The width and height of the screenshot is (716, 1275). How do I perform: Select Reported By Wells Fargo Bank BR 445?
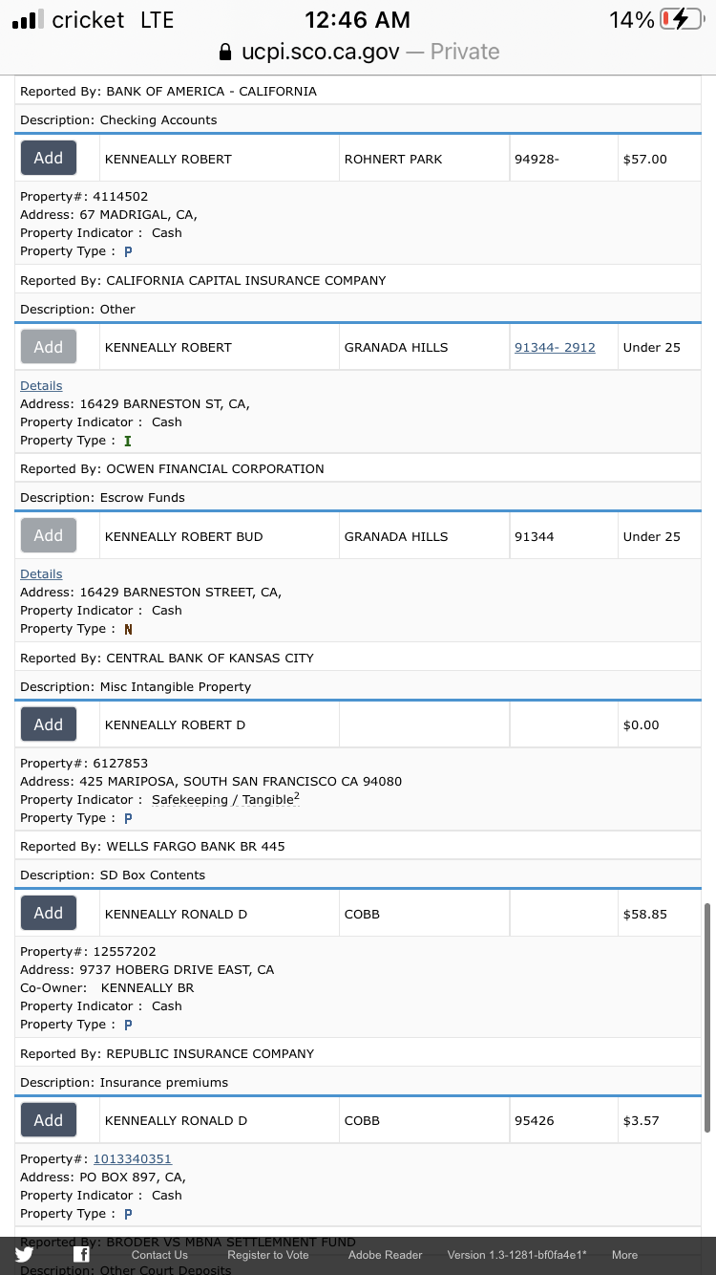coord(153,846)
